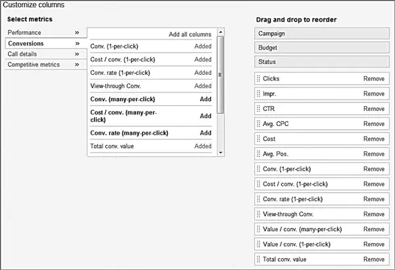
Task: Click the grip icon beside Total conv. value
Action: 259,259
